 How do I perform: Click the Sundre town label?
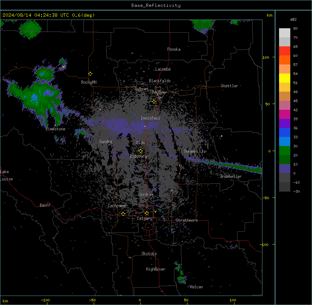click(x=106, y=142)
